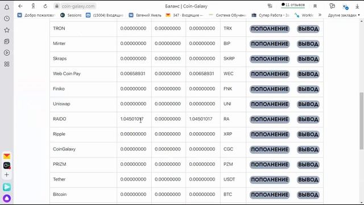Select RAIDO balance 1.04501017 in first column
This screenshot has width=364, height=205.
[x=132, y=119]
